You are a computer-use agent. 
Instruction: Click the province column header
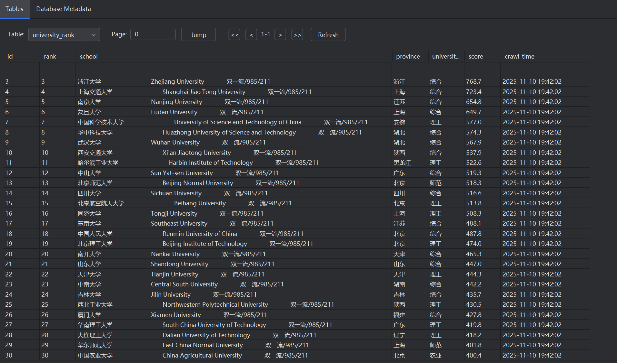point(410,56)
